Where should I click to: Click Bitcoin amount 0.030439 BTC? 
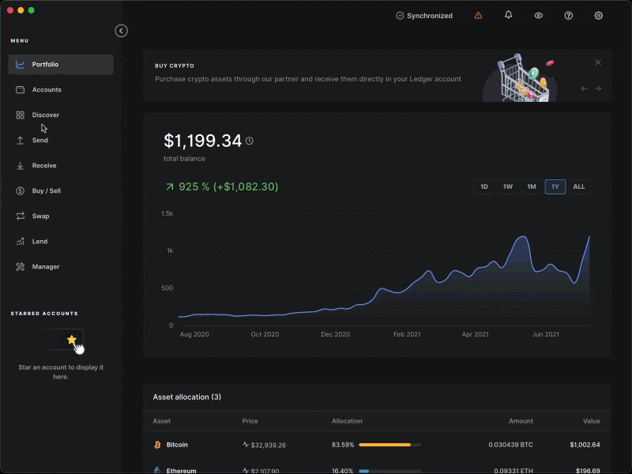coord(510,445)
